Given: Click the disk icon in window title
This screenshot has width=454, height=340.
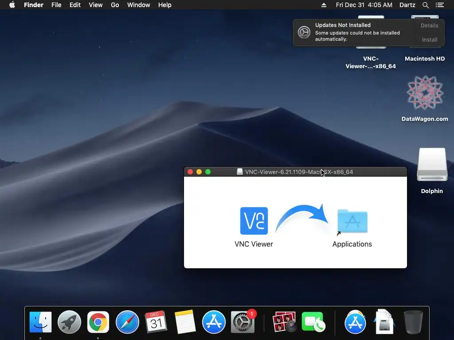Looking at the screenshot, I should pyautogui.click(x=240, y=172).
